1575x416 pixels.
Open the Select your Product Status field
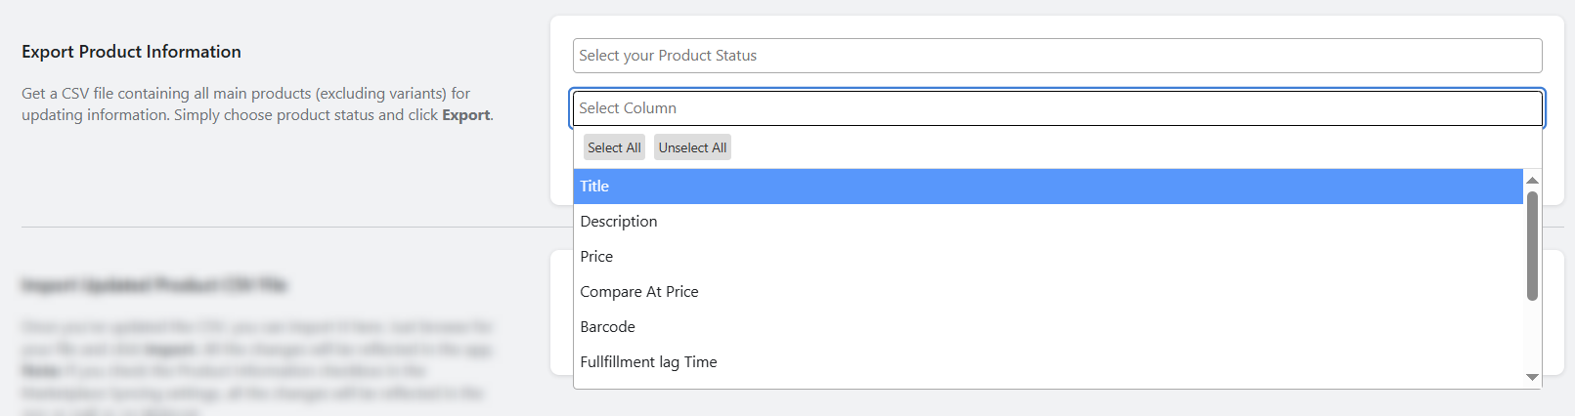click(1057, 56)
